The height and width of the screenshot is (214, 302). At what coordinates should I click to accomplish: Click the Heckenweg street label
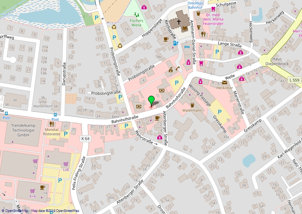pos(251,32)
